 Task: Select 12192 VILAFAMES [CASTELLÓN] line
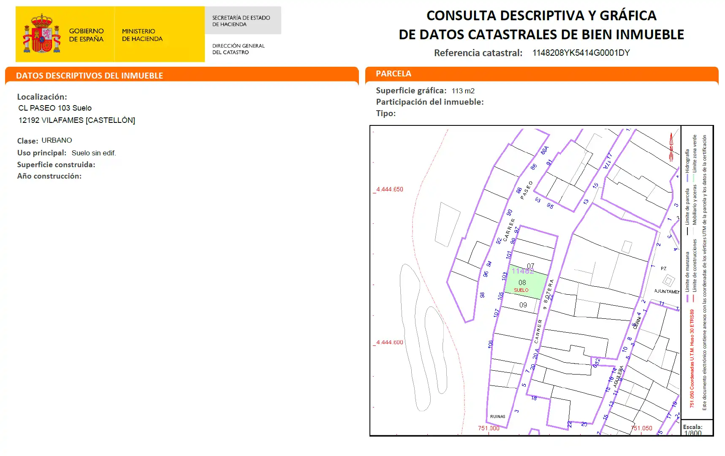[x=77, y=120]
